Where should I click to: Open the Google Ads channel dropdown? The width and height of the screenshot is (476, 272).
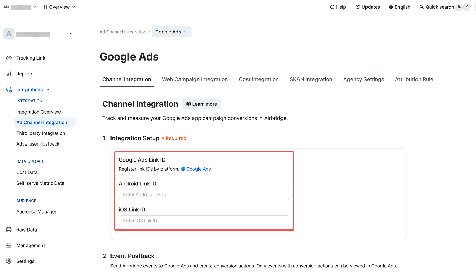pyautogui.click(x=171, y=32)
